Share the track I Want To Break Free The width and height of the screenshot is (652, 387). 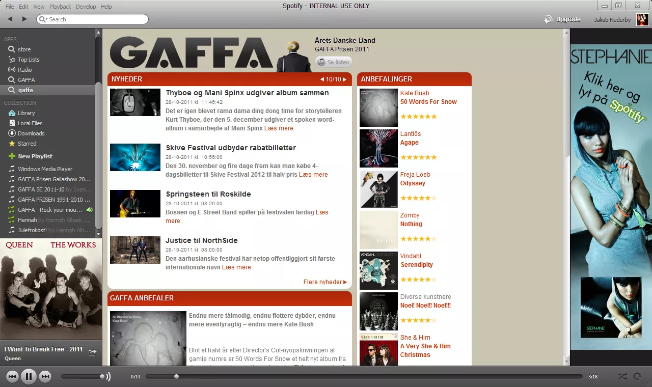(92, 352)
